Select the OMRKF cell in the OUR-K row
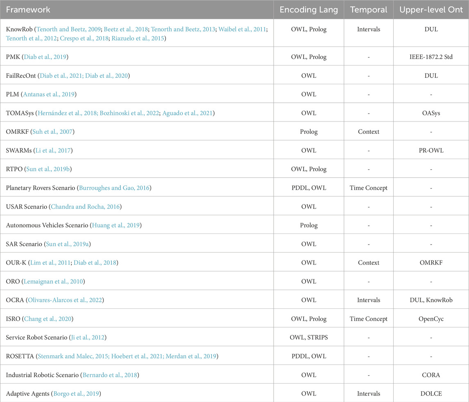 (431, 263)
